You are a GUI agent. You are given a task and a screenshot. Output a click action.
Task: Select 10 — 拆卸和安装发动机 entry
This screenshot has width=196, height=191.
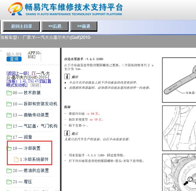[x=35, y=104]
